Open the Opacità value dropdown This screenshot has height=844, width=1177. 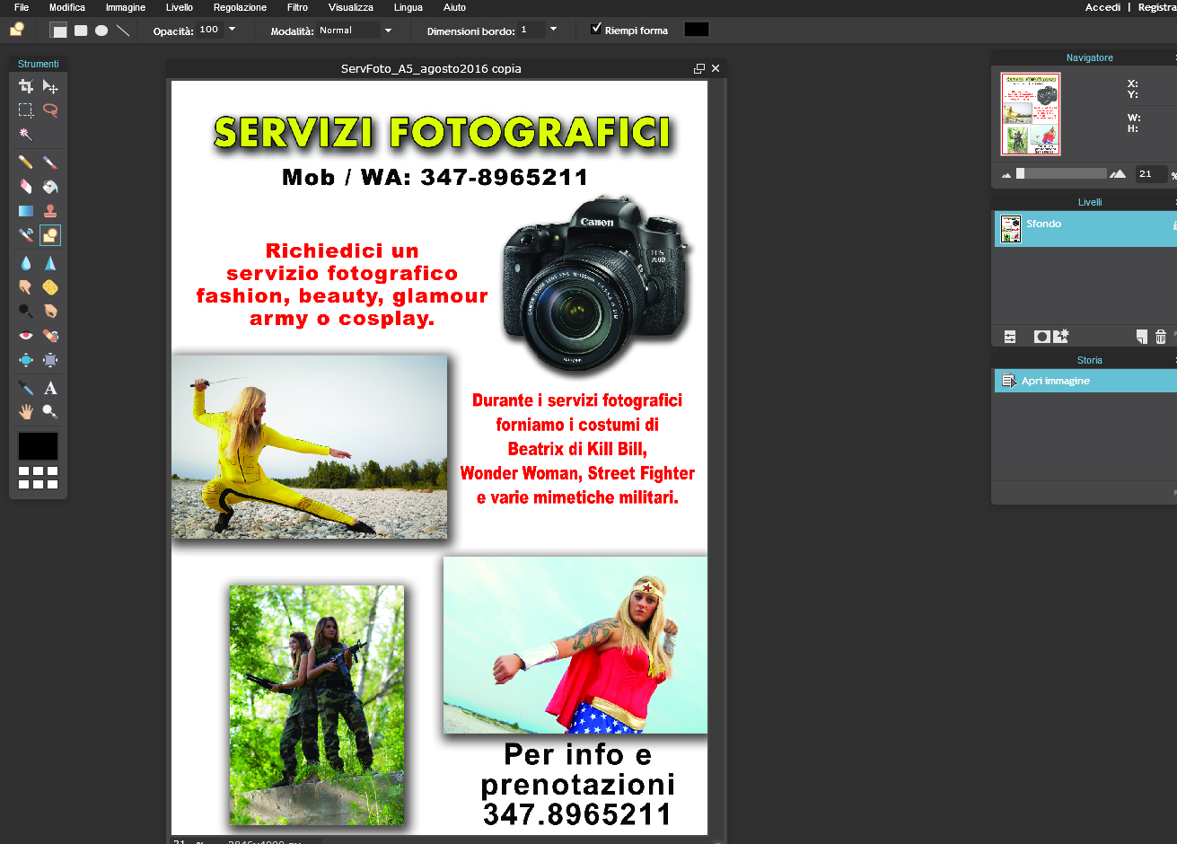pyautogui.click(x=232, y=30)
